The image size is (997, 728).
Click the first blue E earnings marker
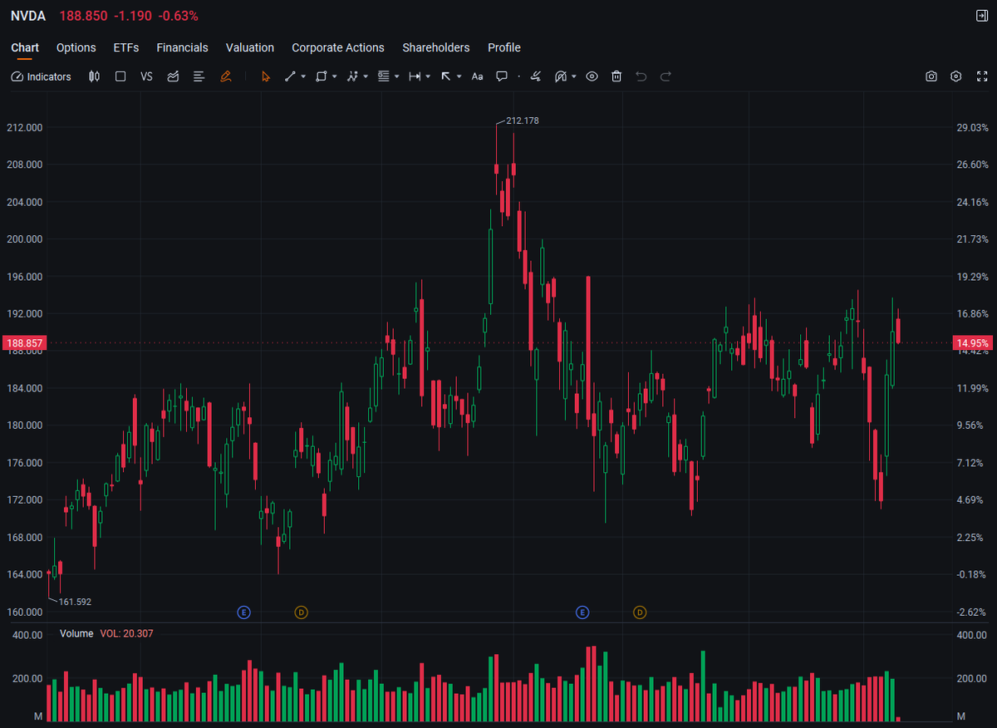click(243, 612)
